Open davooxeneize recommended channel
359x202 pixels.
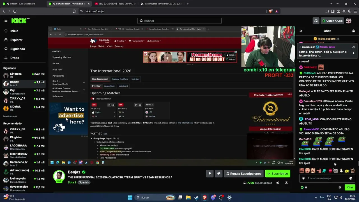point(24,188)
